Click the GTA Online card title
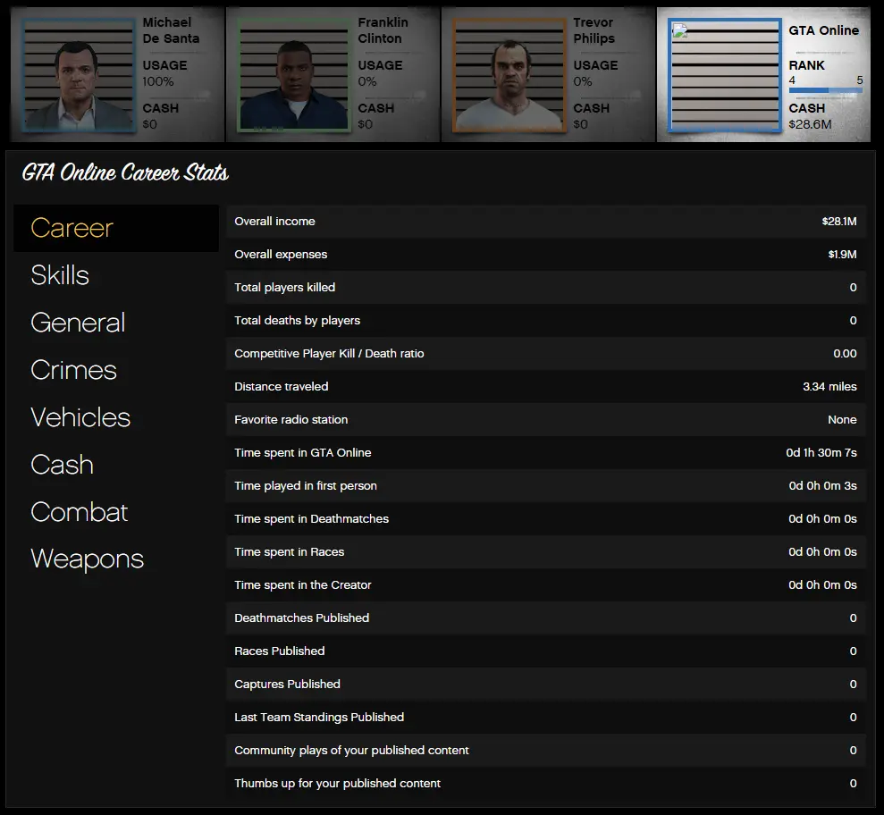The height and width of the screenshot is (815, 884). pyautogui.click(x=823, y=30)
